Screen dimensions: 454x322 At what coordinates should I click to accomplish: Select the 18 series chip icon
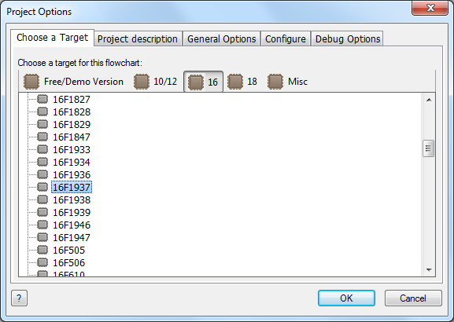coord(234,82)
